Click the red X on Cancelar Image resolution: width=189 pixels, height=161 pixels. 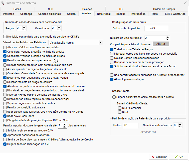click(153, 157)
